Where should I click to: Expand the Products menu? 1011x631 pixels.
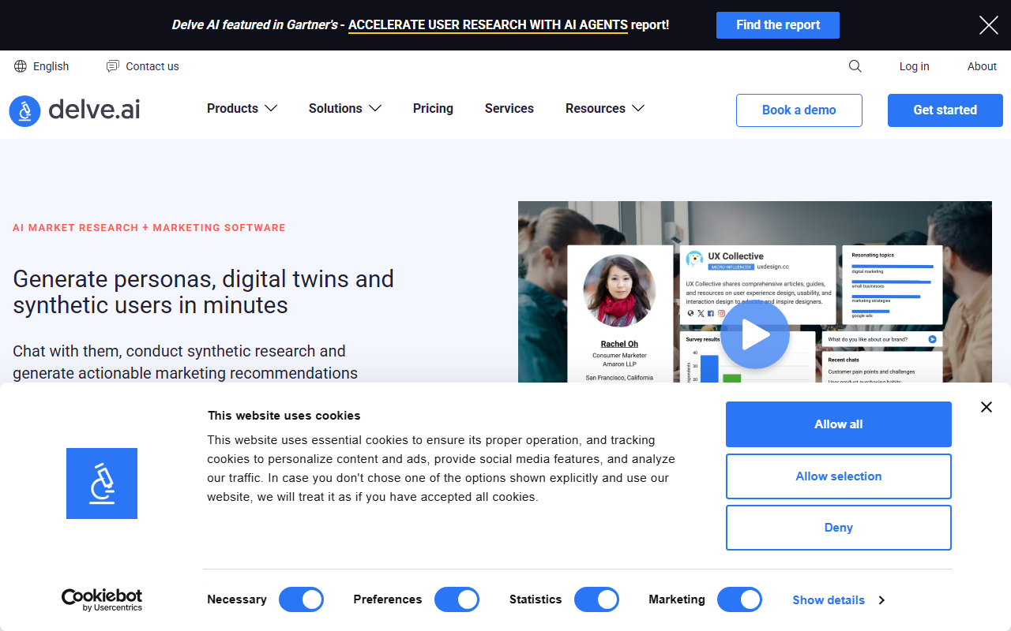click(242, 109)
